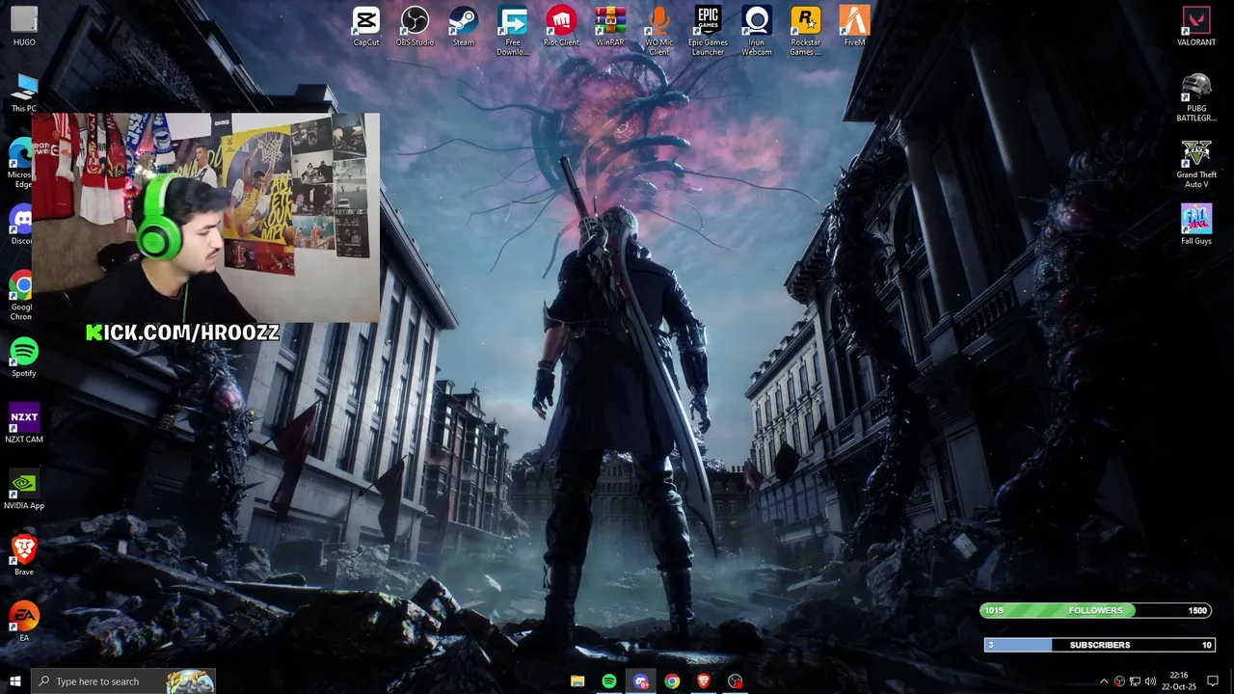1234x694 pixels.
Task: Open File Explorer from the taskbar
Action: click(x=577, y=681)
